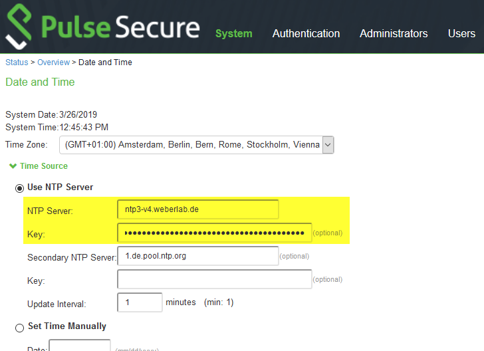
Task: Click the primary NTP Key password field
Action: click(x=215, y=233)
